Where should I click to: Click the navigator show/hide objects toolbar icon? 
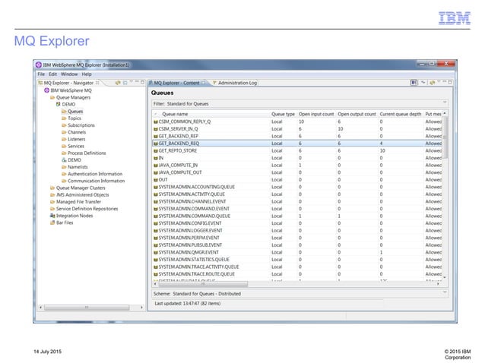pyautogui.click(x=118, y=83)
